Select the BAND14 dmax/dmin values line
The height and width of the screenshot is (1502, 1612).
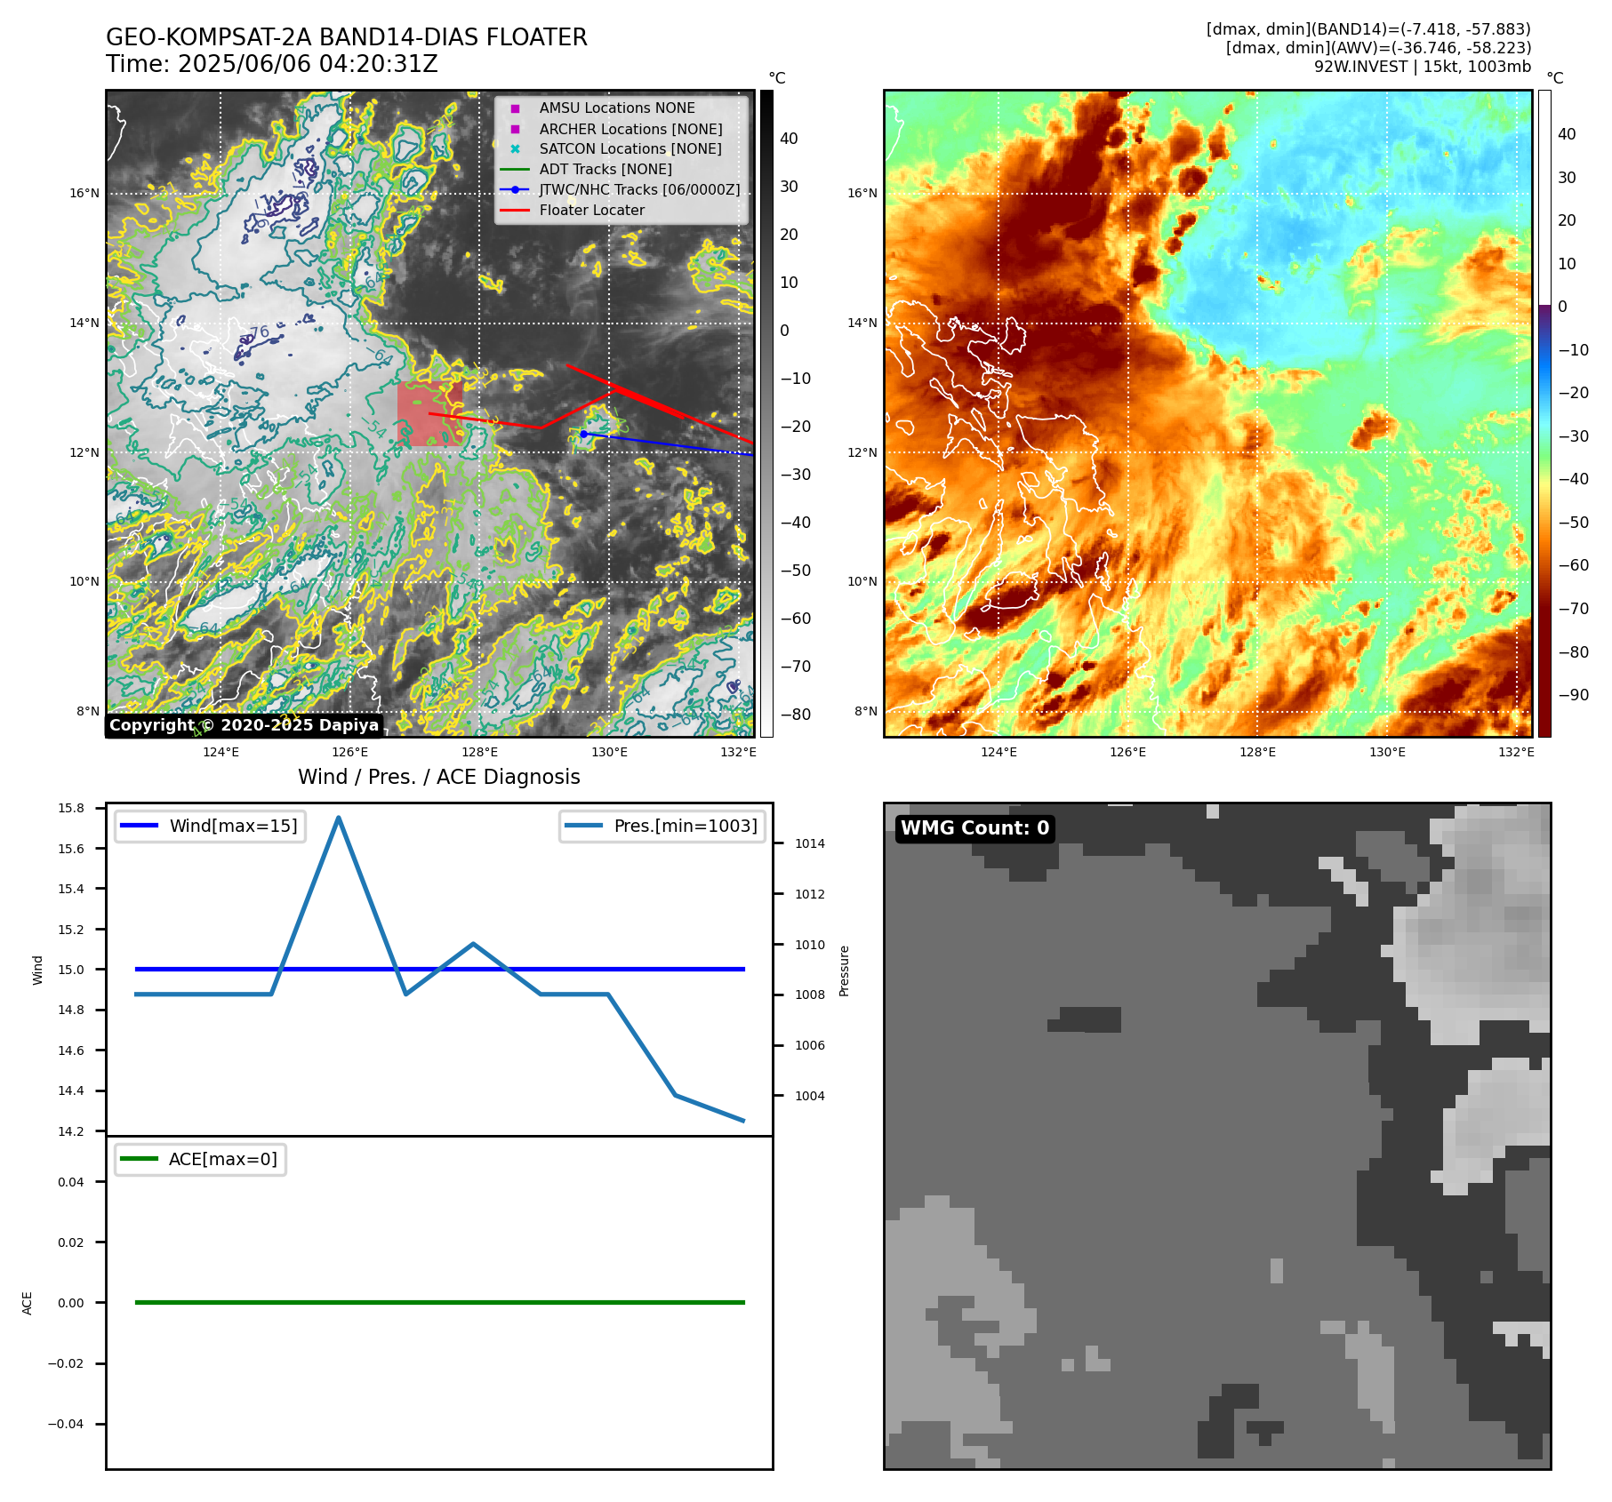pyautogui.click(x=1368, y=29)
